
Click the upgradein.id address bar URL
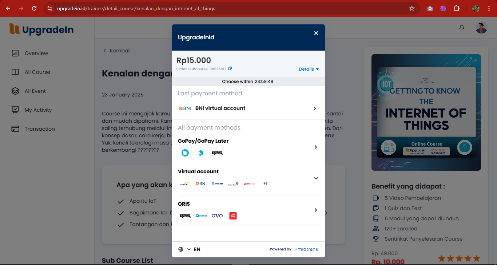[136, 8]
